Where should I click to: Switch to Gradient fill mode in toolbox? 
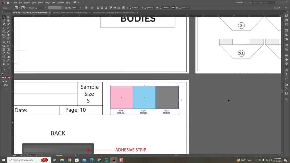click(6, 78)
